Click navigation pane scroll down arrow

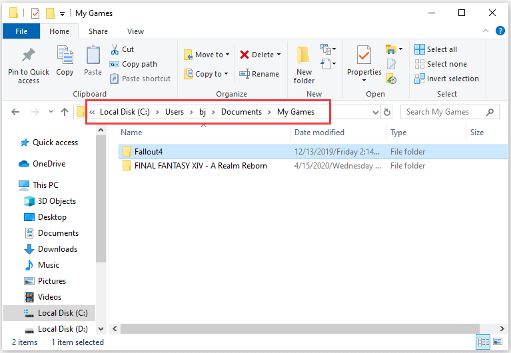coord(101,329)
